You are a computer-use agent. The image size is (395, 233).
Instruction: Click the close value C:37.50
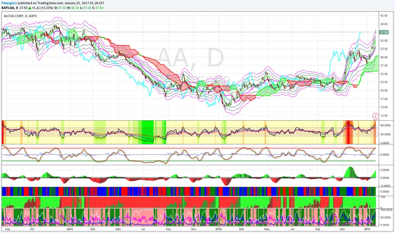(x=98, y=8)
